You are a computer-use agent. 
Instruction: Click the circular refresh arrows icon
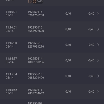tap(30, 2)
